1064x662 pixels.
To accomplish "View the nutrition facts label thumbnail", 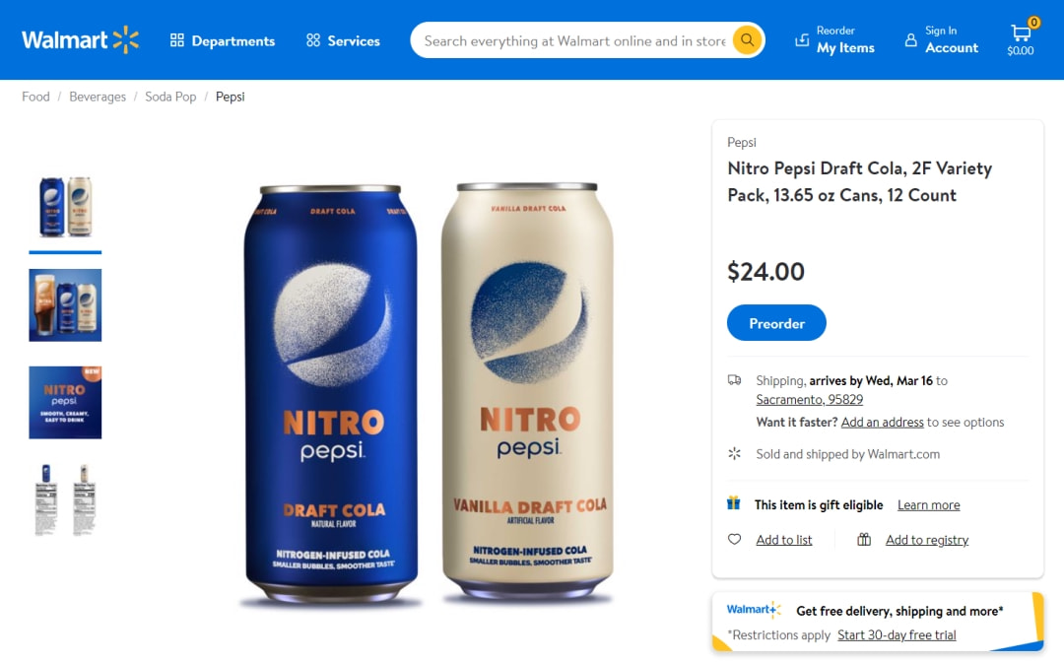I will [65, 497].
